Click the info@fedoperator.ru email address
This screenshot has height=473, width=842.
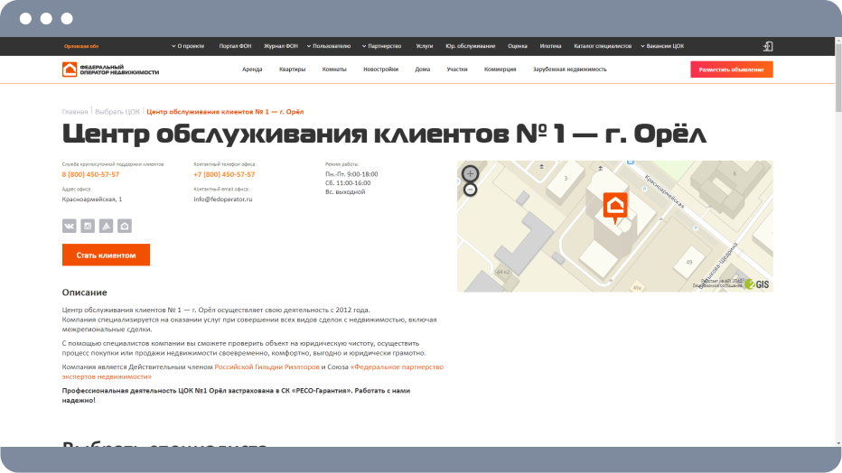223,199
